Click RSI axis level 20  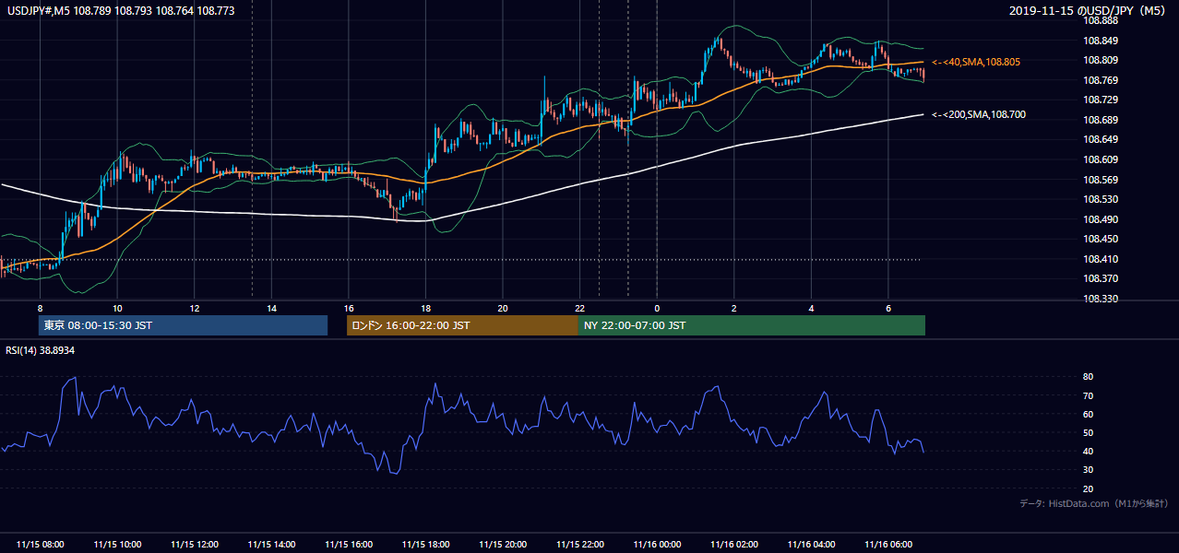point(1089,488)
